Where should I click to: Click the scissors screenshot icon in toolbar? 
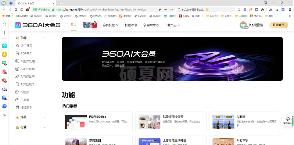(239, 10)
